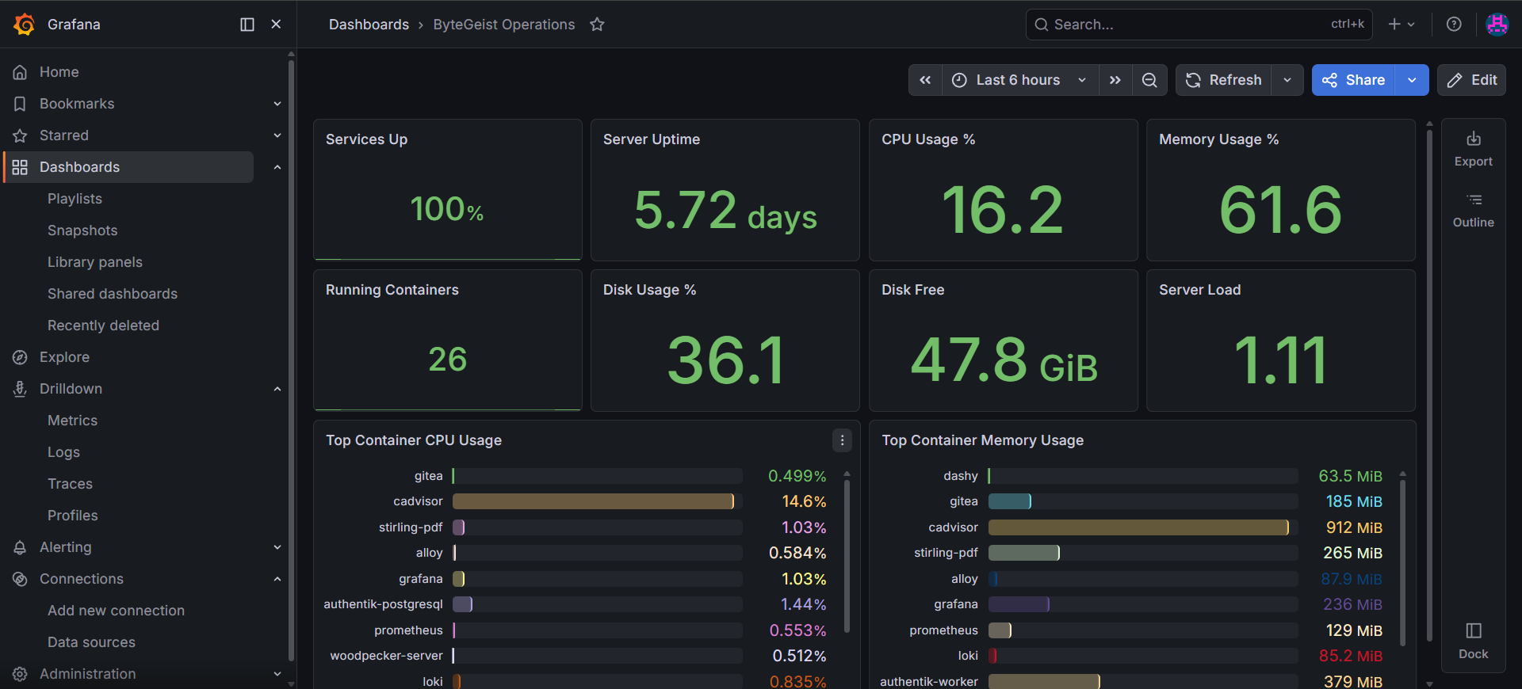Star the ByteGeist Operations dashboard
This screenshot has width=1522, height=689.
[597, 25]
